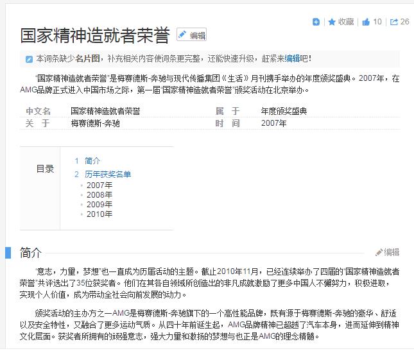Select 2009年 in the contents list
414x351 pixels.
[x=99, y=205]
